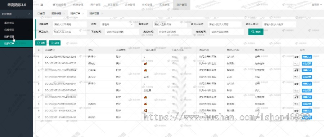Click the blue record button in row 2

307,63
